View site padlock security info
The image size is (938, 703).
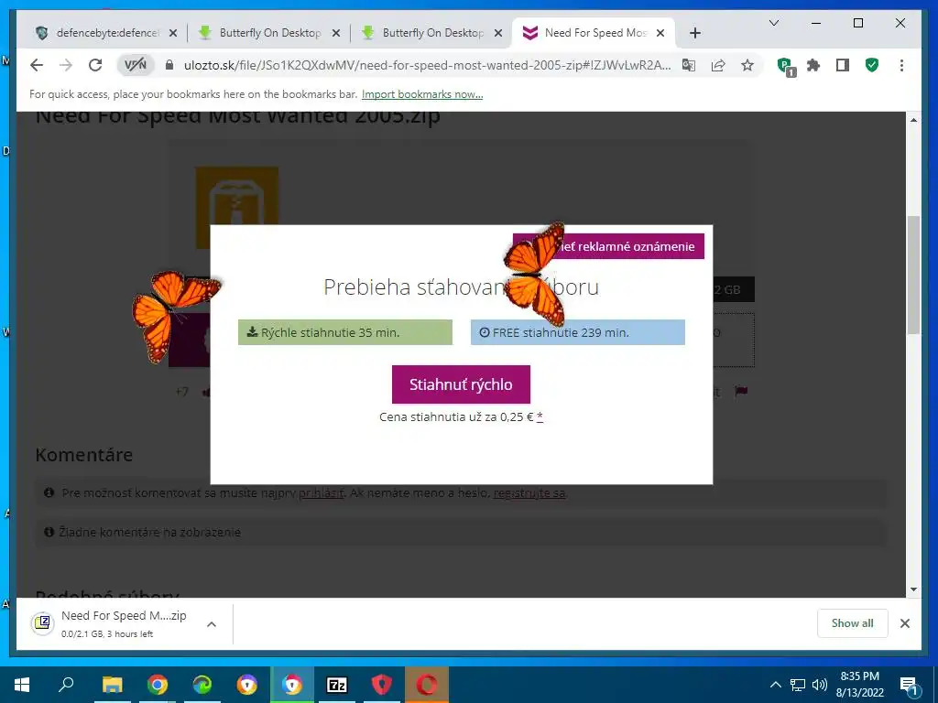pyautogui.click(x=169, y=65)
